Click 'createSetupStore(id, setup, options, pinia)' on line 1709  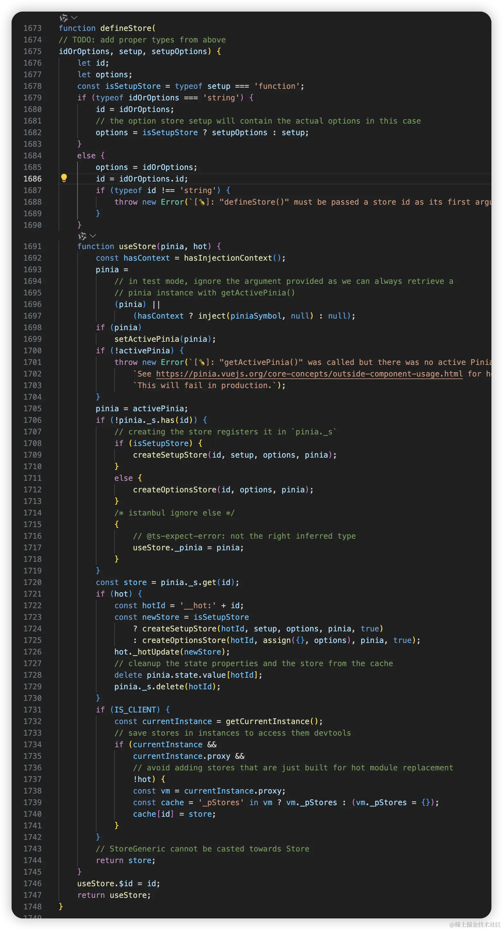click(x=233, y=455)
